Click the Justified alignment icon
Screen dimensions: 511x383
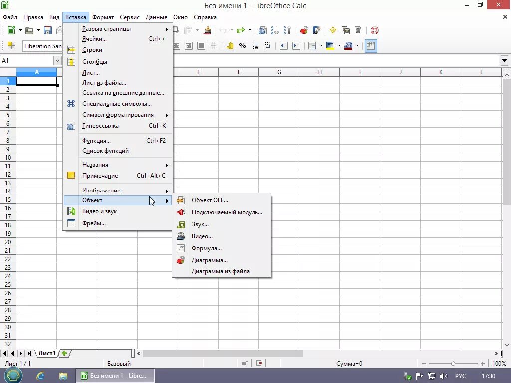point(201,46)
